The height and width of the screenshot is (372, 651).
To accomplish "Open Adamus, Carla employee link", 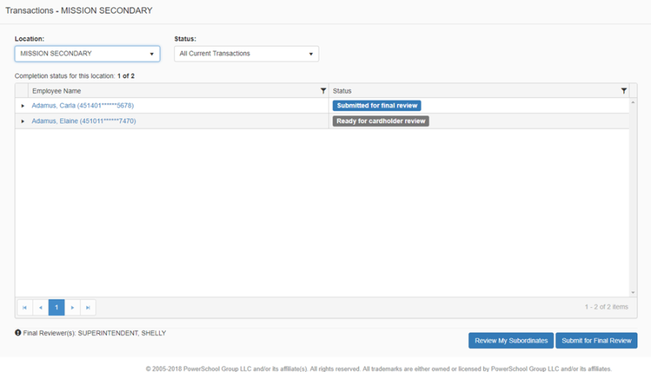I will [x=83, y=105].
